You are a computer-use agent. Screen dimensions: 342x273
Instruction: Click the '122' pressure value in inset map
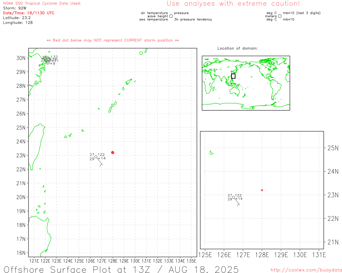(238, 195)
